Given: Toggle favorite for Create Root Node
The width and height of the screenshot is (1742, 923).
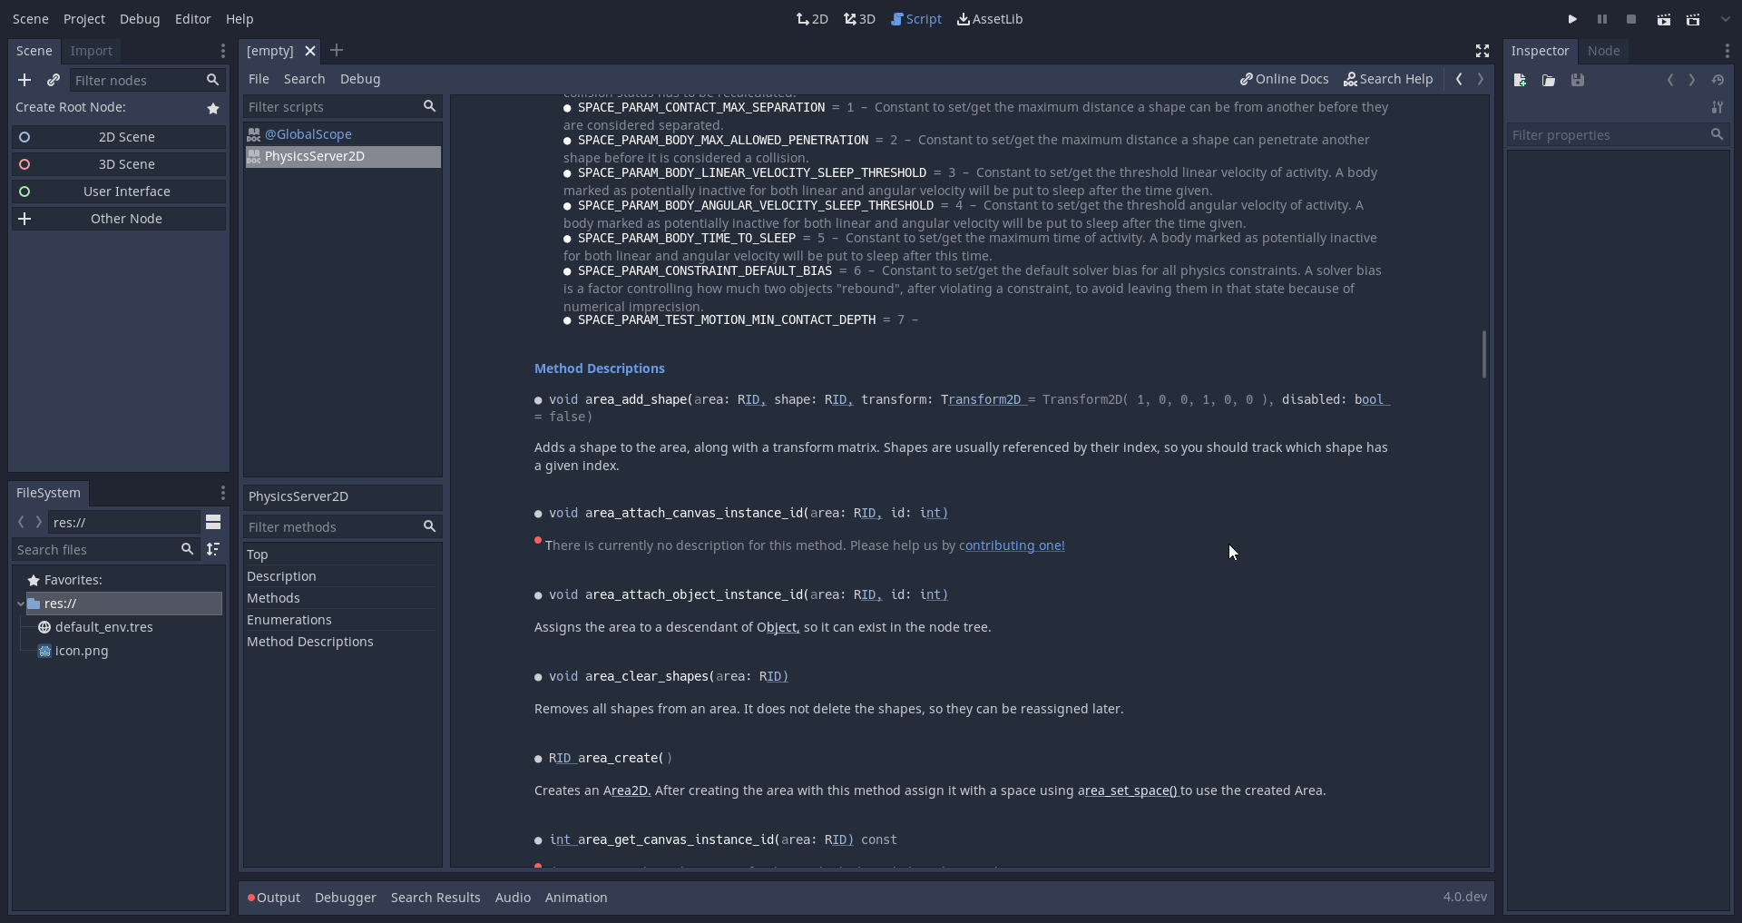Looking at the screenshot, I should [x=213, y=108].
